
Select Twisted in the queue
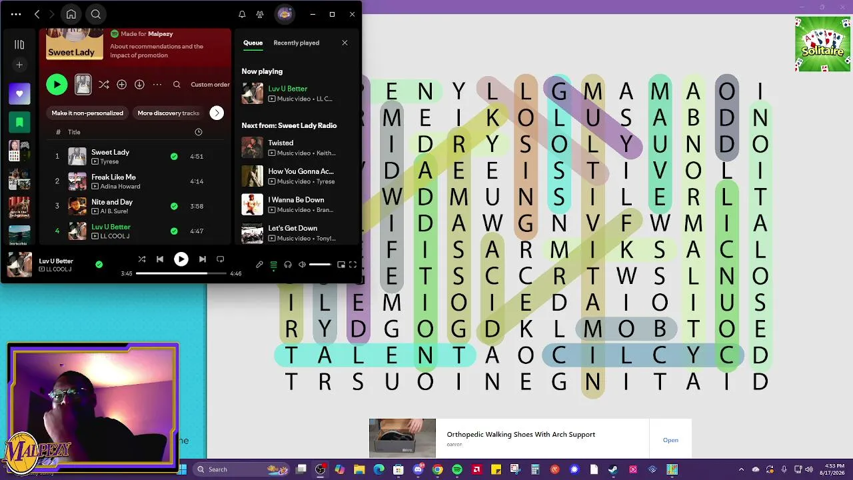295,147
